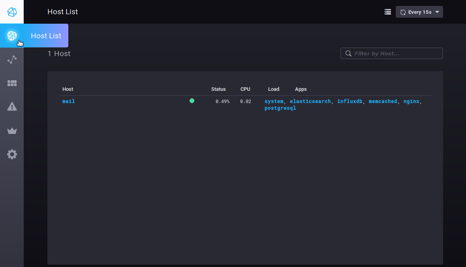Open the influxdb app link
The height and width of the screenshot is (267, 466).
349,102
